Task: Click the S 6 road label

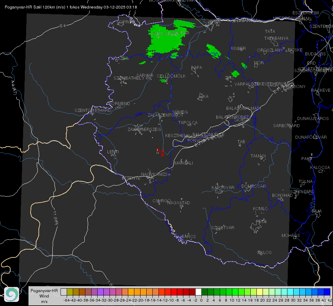Action: (63, 26)
